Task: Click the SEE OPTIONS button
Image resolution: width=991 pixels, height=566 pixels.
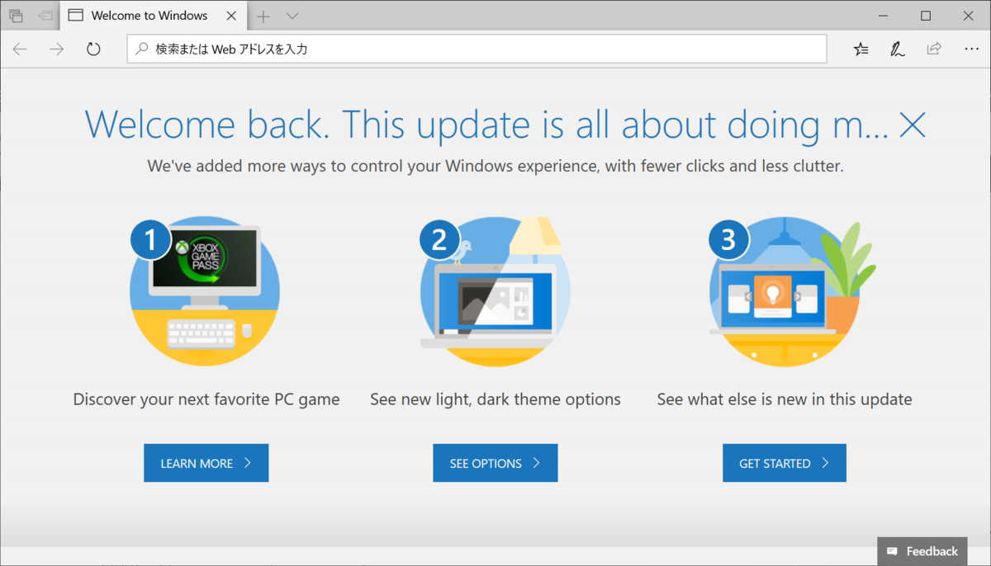Action: (495, 463)
